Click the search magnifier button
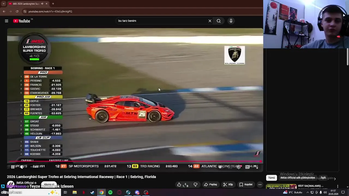 [219, 21]
